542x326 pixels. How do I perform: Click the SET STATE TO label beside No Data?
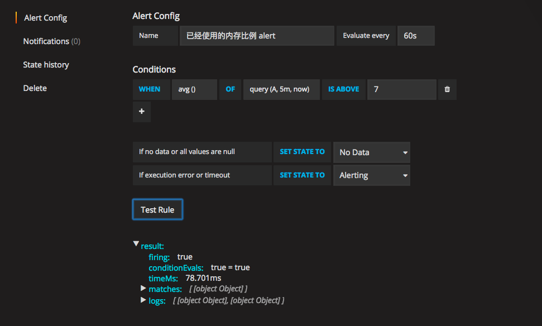coord(302,152)
